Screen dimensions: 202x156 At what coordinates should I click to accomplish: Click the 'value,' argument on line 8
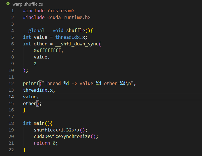42,57
